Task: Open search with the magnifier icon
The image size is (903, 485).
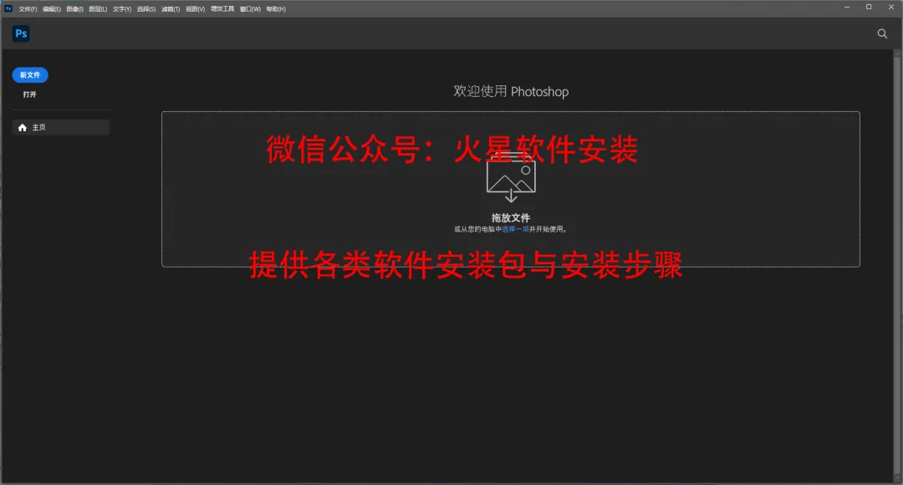Action: pos(882,33)
